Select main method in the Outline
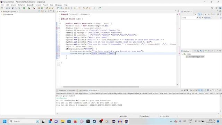 tap(195, 57)
